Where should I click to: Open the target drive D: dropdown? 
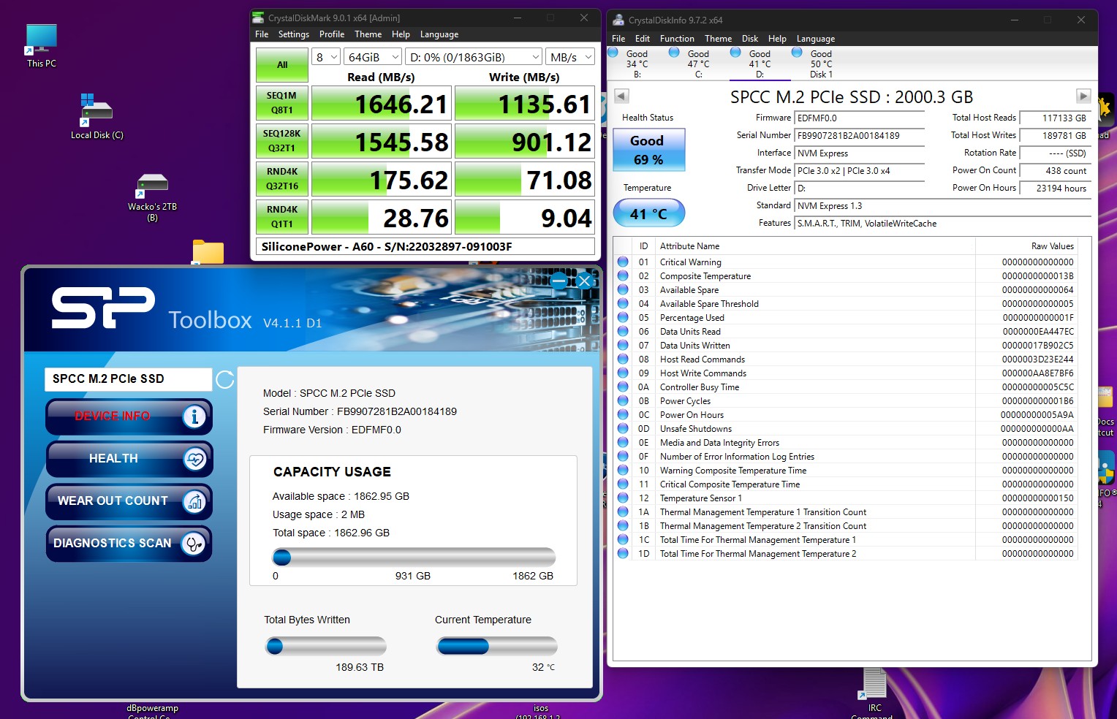(473, 57)
